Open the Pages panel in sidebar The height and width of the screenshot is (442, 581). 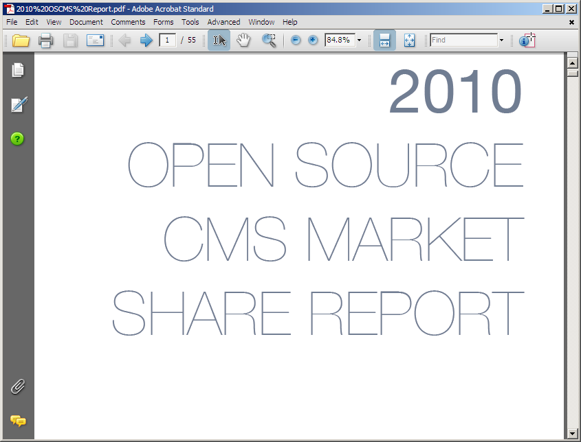tap(18, 70)
